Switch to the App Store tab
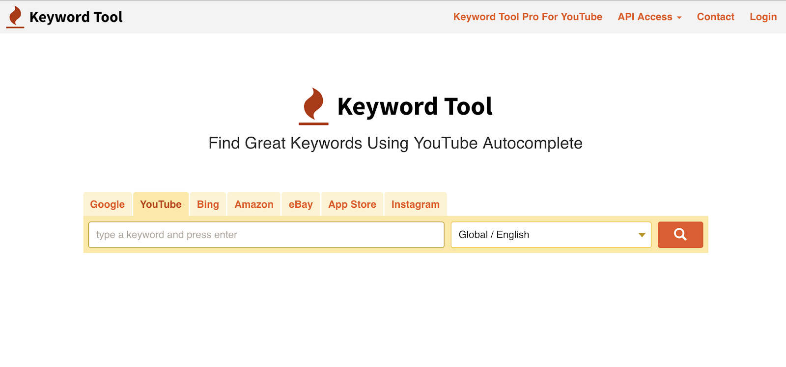The width and height of the screenshot is (786, 367). [352, 204]
